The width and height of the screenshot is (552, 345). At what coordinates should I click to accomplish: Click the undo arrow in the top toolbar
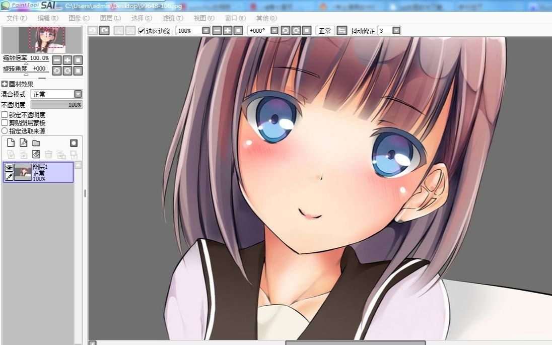[x=93, y=31]
